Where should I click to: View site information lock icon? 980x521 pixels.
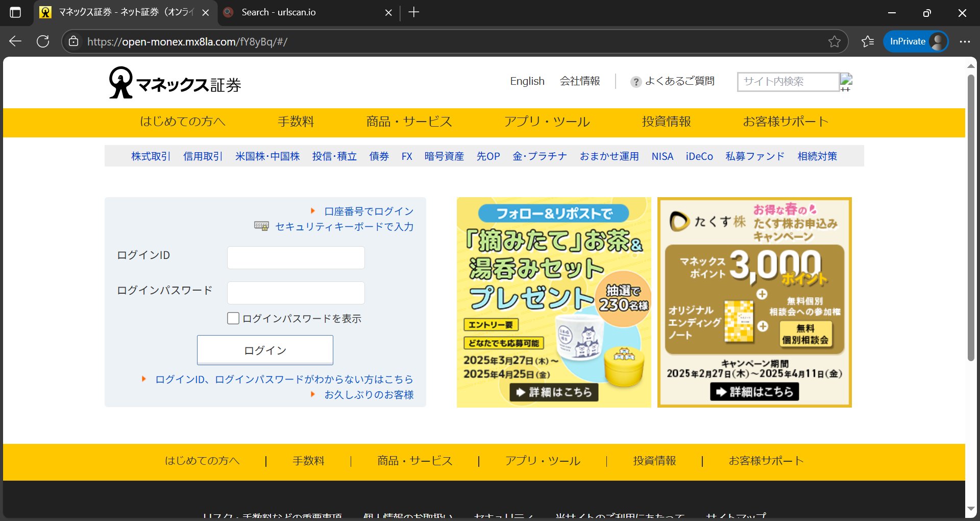pos(73,41)
